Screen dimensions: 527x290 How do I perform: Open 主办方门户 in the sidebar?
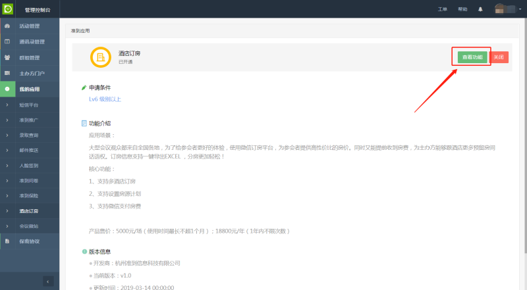[32, 73]
